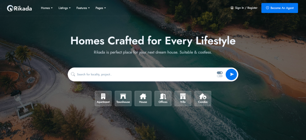
Task: Toggle the advanced filter switches icon
Action: pyautogui.click(x=220, y=74)
